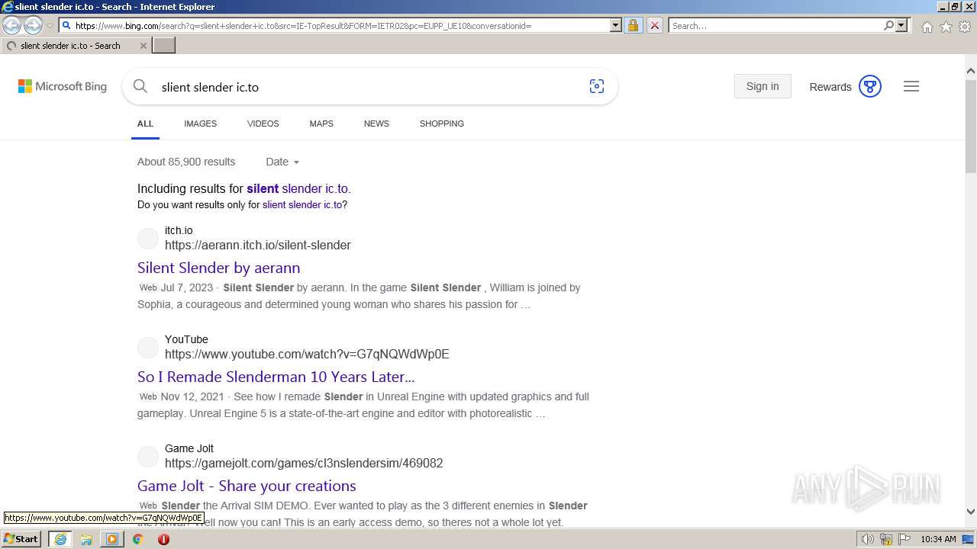Click 'About 85,900 results' text
The image size is (977, 549).
[186, 162]
